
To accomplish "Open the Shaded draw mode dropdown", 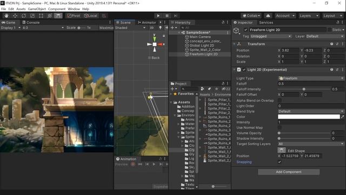I will click(x=130, y=28).
